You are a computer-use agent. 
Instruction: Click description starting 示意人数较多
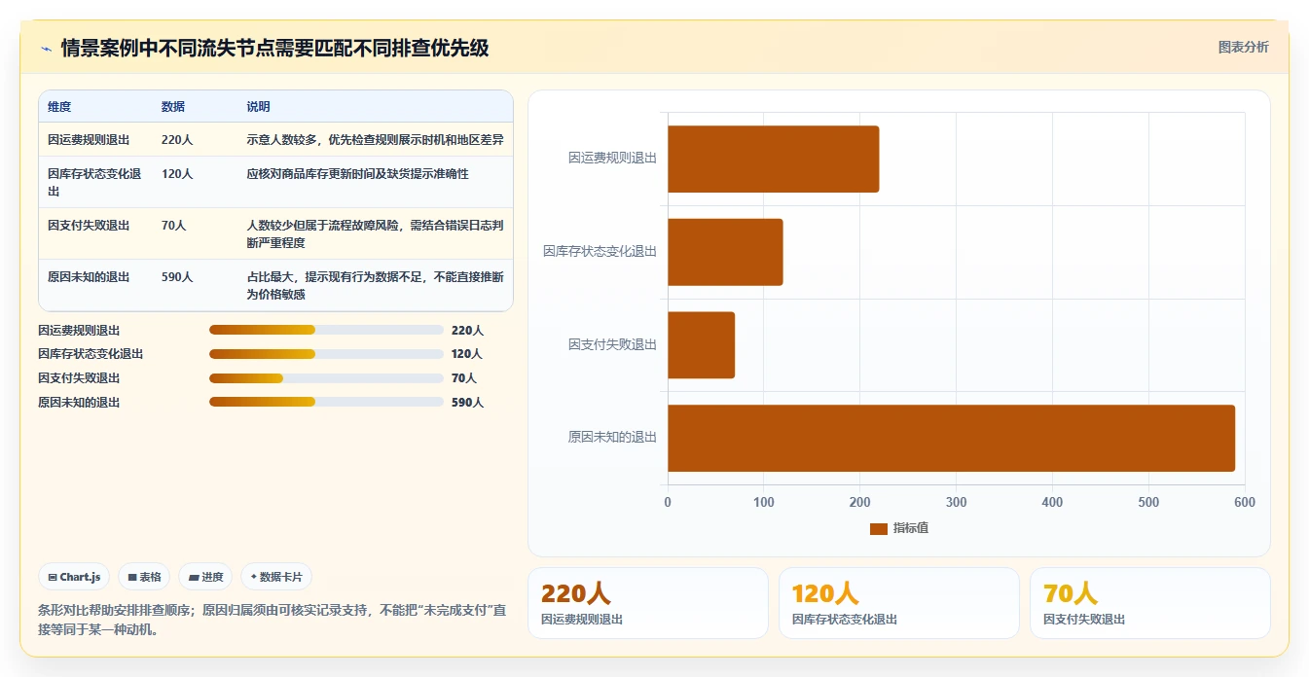pyautogui.click(x=376, y=140)
